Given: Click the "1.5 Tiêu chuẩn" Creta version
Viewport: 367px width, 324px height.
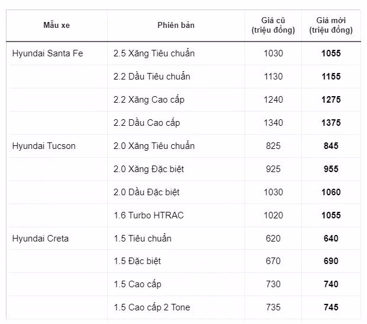Looking at the screenshot, I should [142, 239].
